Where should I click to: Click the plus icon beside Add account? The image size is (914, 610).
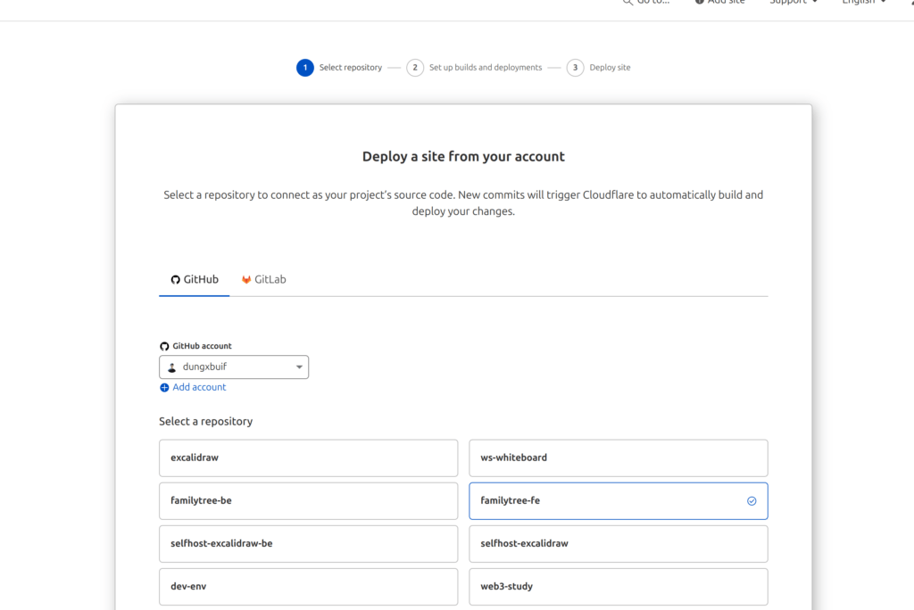point(164,387)
